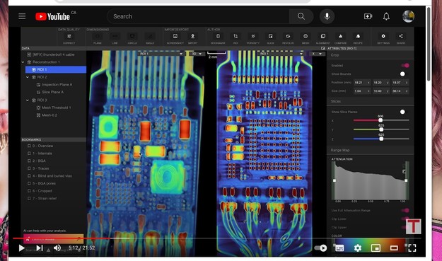
Task: Click the Import toolbar icon
Action: pyautogui.click(x=193, y=36)
